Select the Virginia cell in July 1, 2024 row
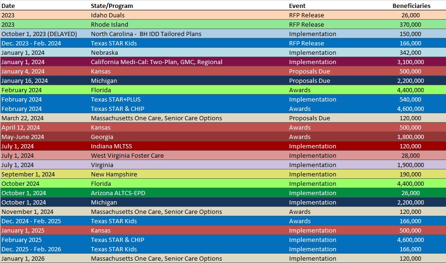Screen dimensions: 446x263 coord(102,165)
